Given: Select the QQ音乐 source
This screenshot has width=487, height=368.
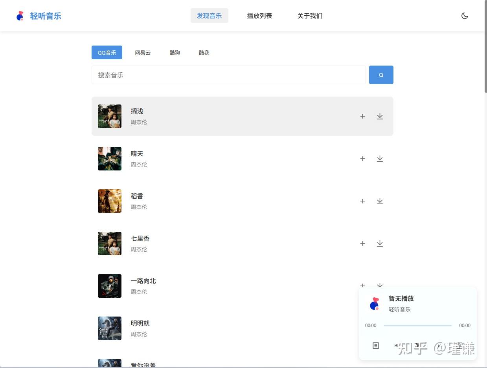Looking at the screenshot, I should (x=107, y=53).
